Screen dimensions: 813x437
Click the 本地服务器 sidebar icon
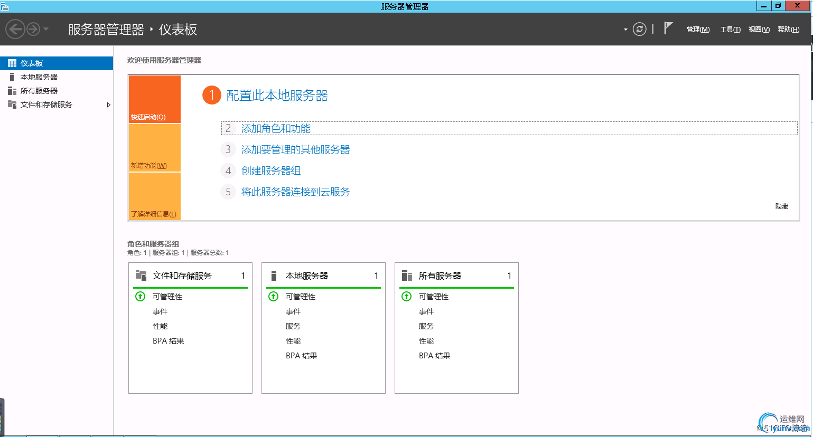point(12,77)
